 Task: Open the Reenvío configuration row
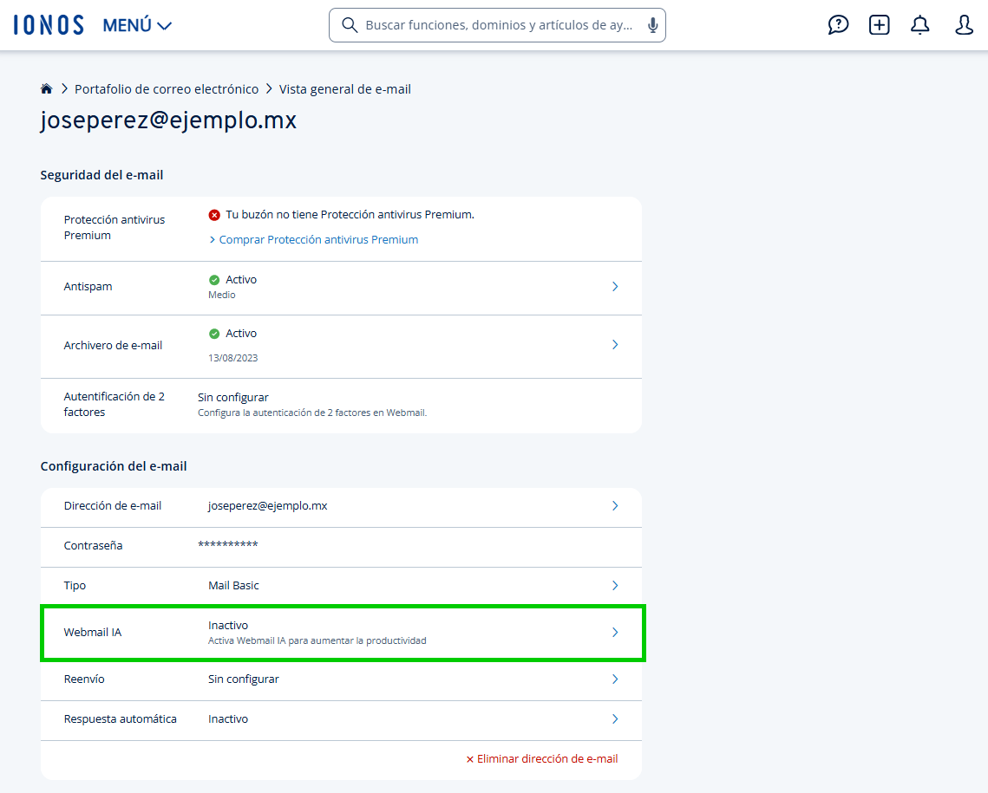click(x=341, y=679)
